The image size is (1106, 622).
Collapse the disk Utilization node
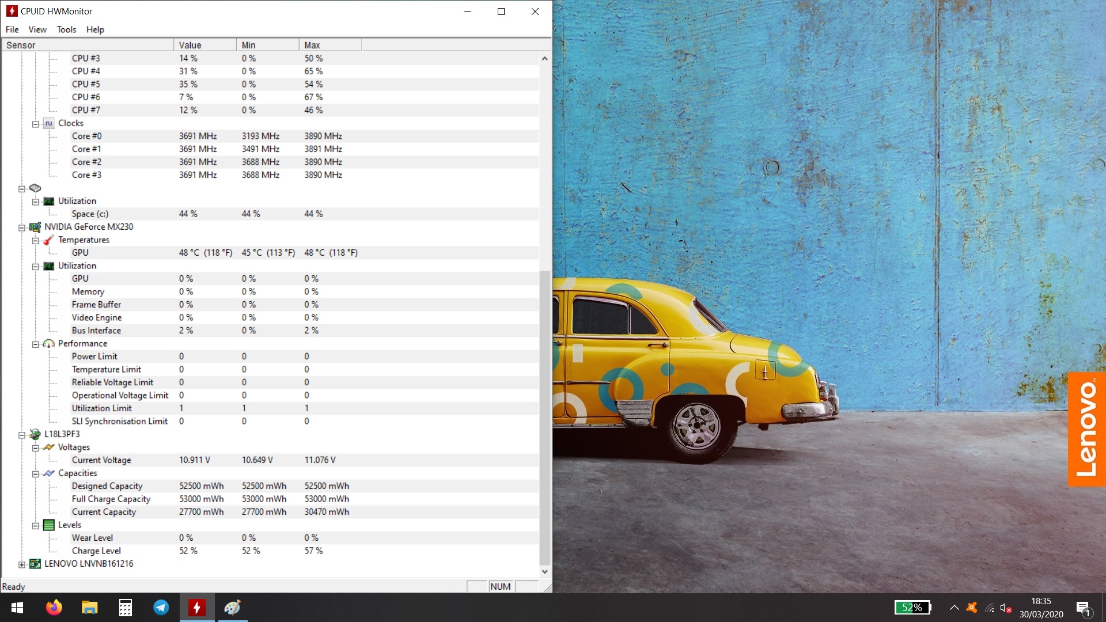point(36,202)
